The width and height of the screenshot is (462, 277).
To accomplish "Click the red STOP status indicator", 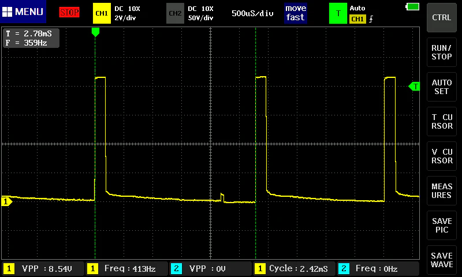I will point(69,12).
